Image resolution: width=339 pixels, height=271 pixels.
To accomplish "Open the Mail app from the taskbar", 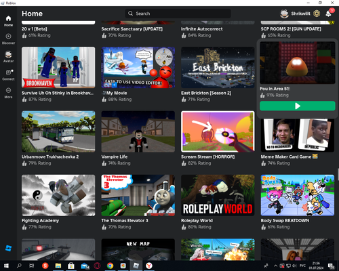I will [85, 266].
